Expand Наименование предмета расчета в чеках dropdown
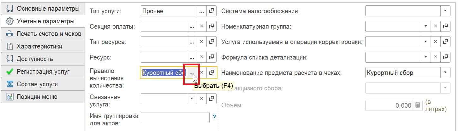The height and width of the screenshot is (131, 459). coord(445,73)
